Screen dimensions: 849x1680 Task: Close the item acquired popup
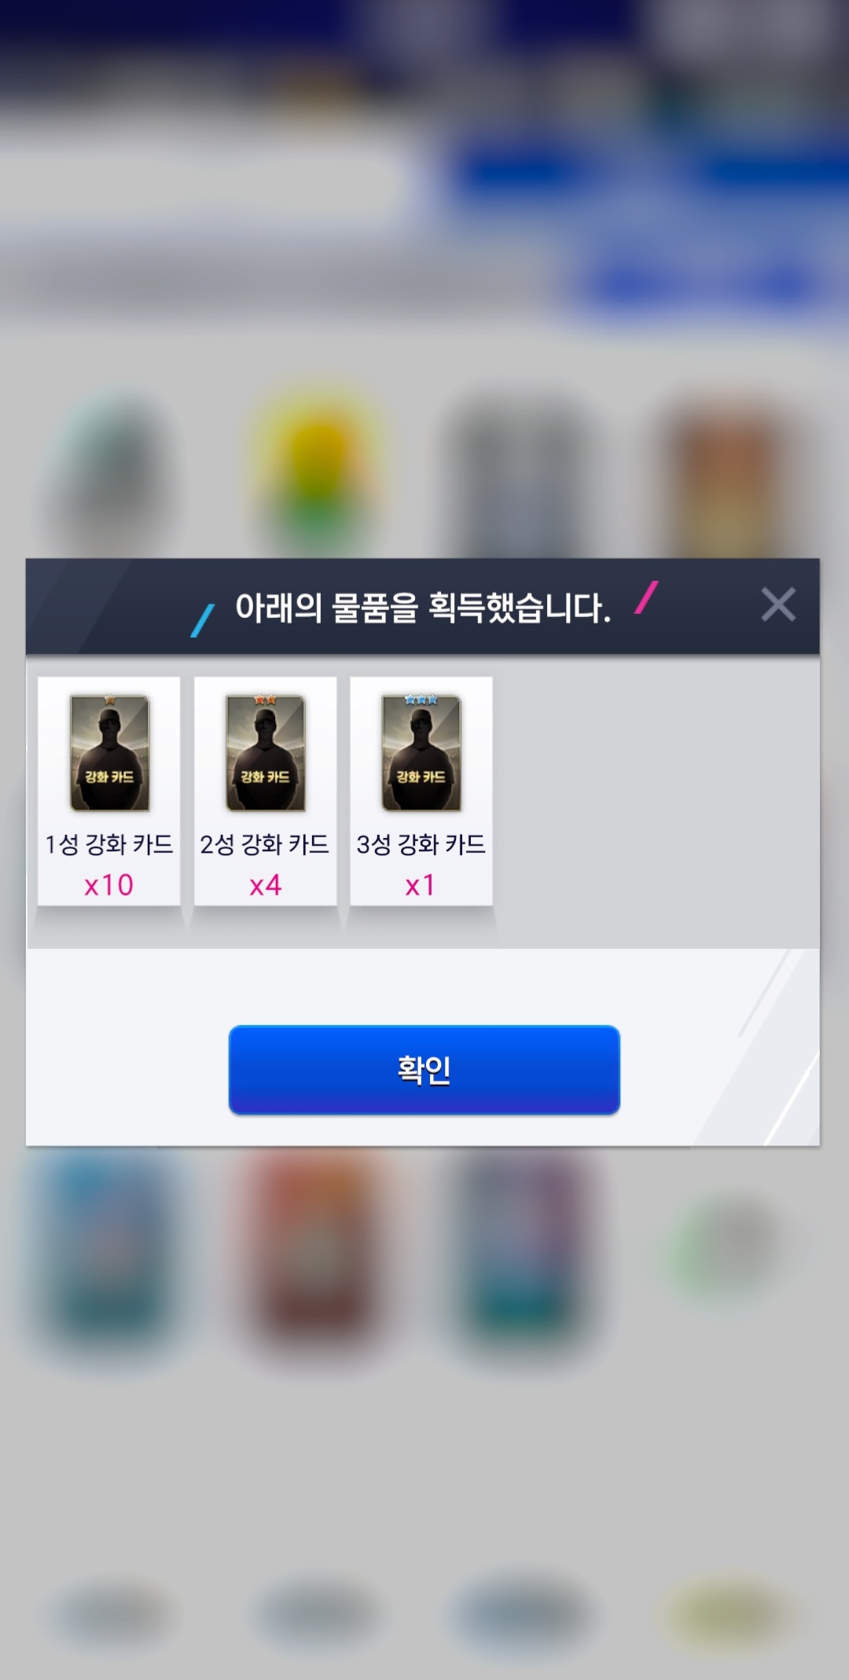(778, 605)
